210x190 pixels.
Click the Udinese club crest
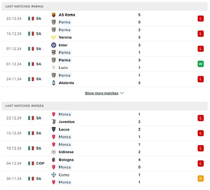pos(54,152)
